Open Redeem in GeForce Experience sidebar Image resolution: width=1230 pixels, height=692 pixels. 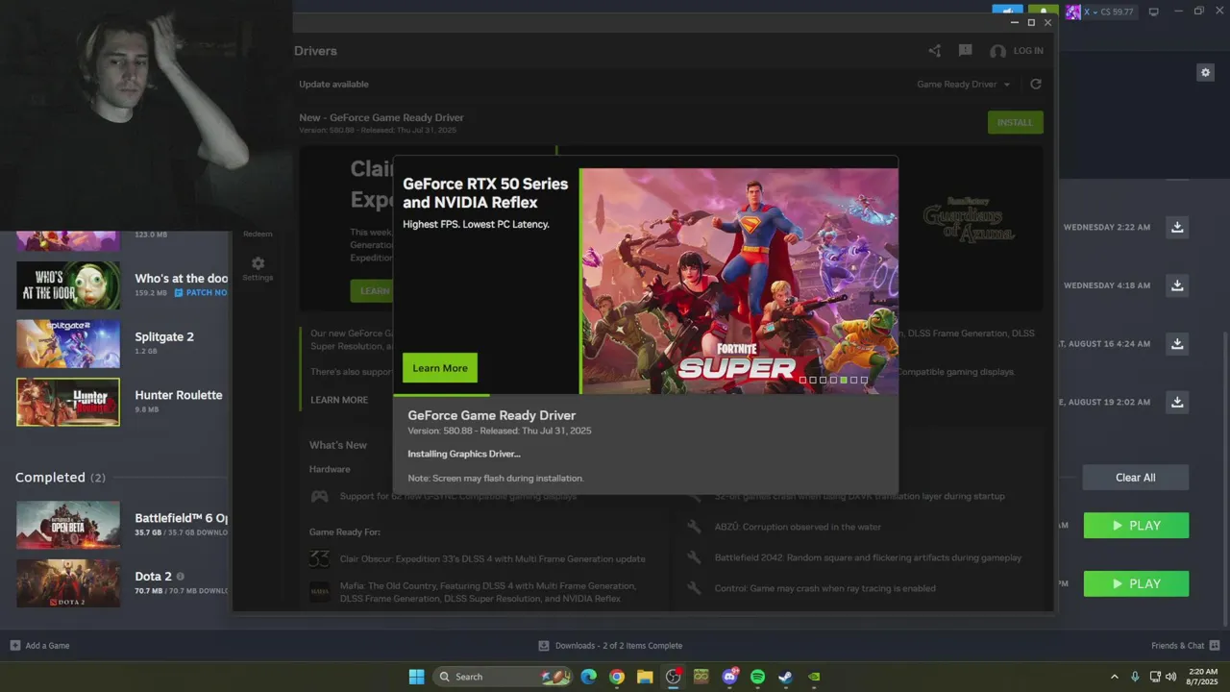[x=258, y=234]
